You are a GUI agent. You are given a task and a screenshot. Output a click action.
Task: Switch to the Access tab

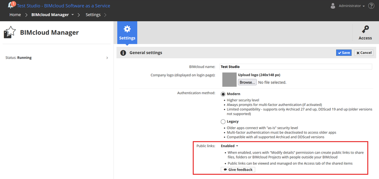365,33
